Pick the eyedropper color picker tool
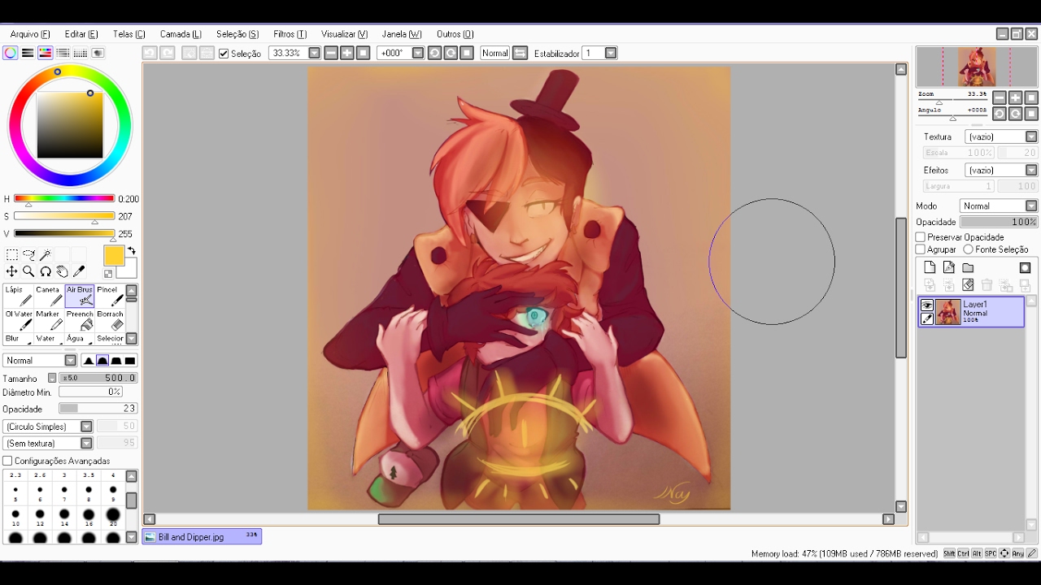 coord(79,271)
